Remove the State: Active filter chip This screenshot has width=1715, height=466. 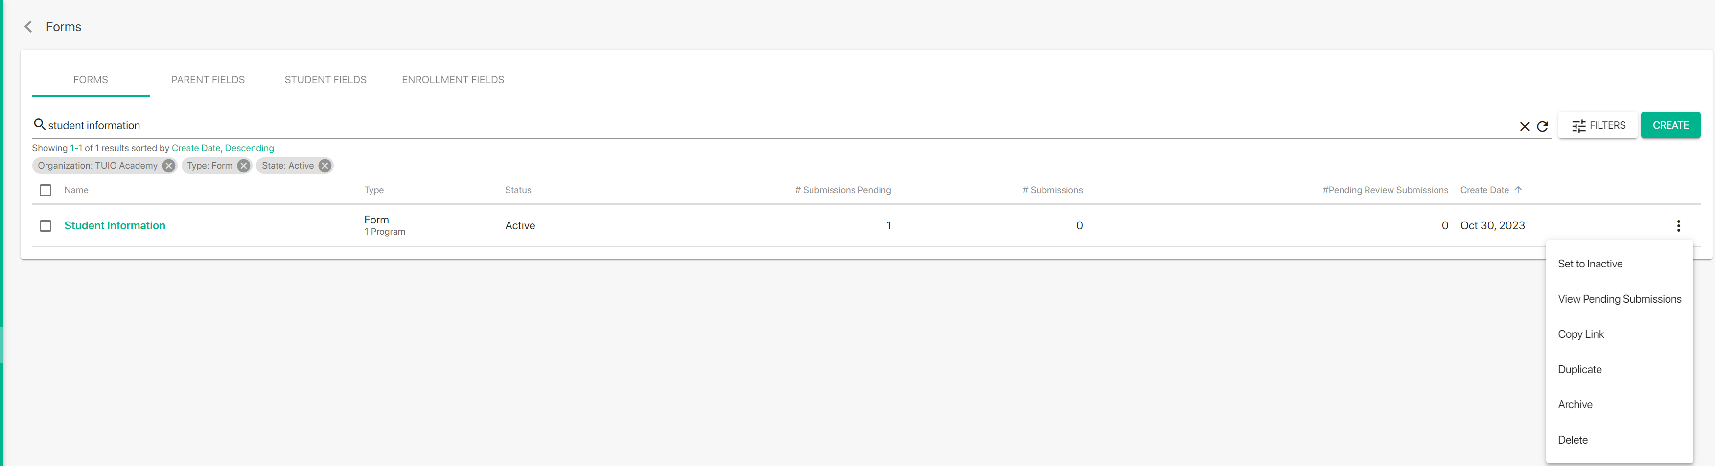tap(324, 166)
